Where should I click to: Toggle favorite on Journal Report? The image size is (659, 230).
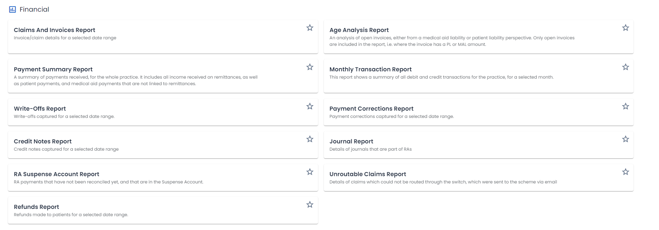(x=626, y=139)
